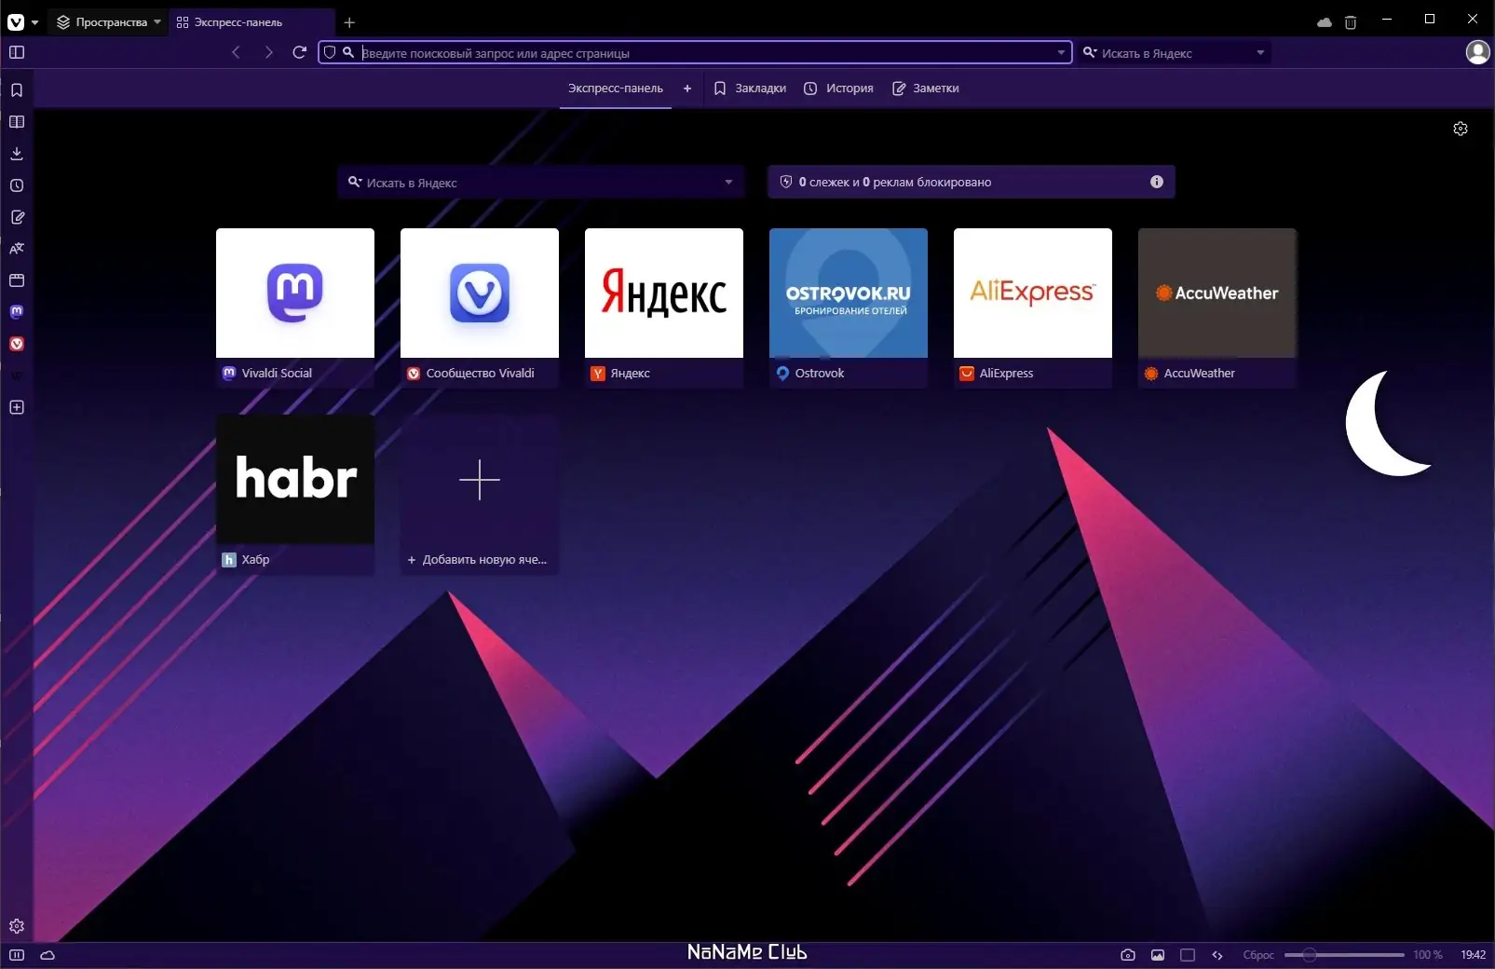The height and width of the screenshot is (969, 1495).
Task: Switch to the Заметки start page section
Action: pos(926,89)
